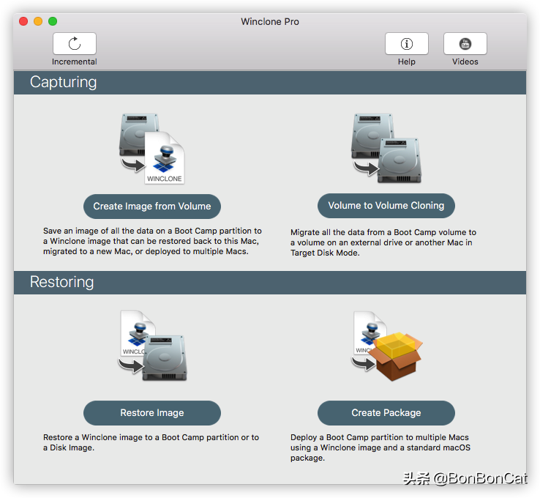Close the Winclone Pro window
The height and width of the screenshot is (498, 540).
(23, 21)
